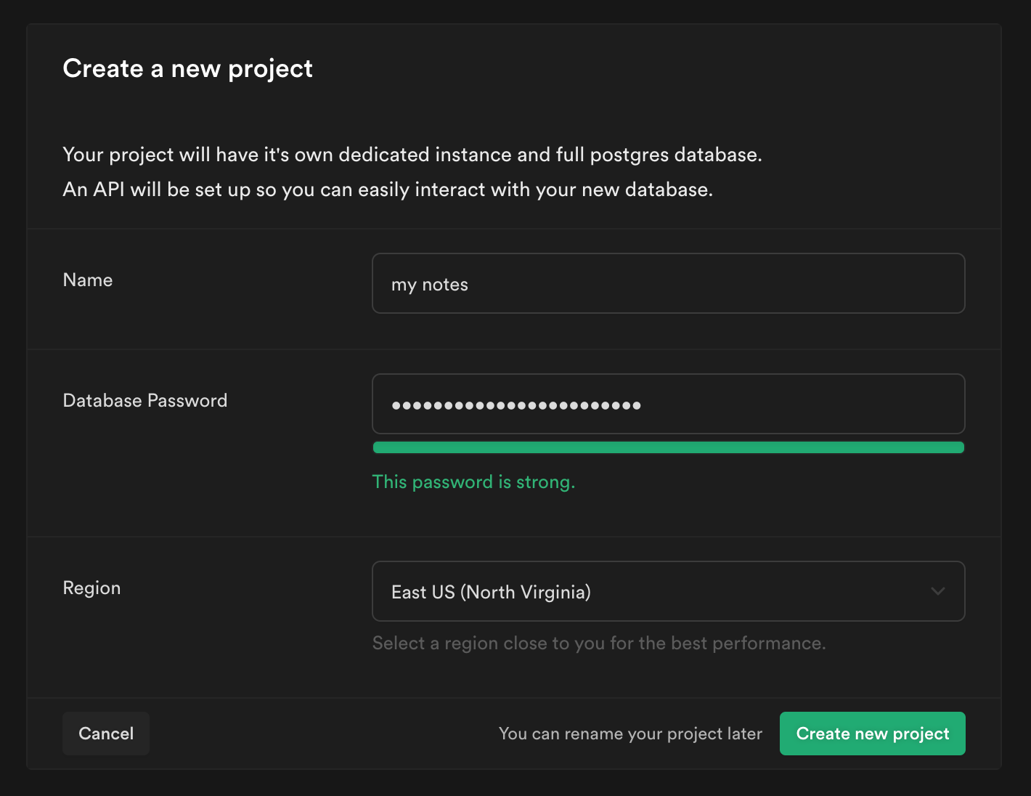Screen dimensions: 1031x796
Task: Click the green password strength bar
Action: click(667, 447)
